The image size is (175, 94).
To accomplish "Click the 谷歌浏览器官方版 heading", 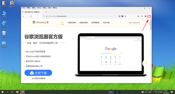I will tap(44, 37).
